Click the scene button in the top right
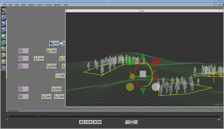Viewport: 224px width, 129px height. (218, 5)
